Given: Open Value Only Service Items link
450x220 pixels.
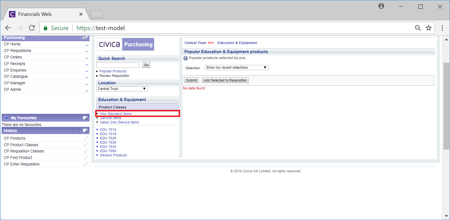Looking at the screenshot, I should (x=120, y=122).
